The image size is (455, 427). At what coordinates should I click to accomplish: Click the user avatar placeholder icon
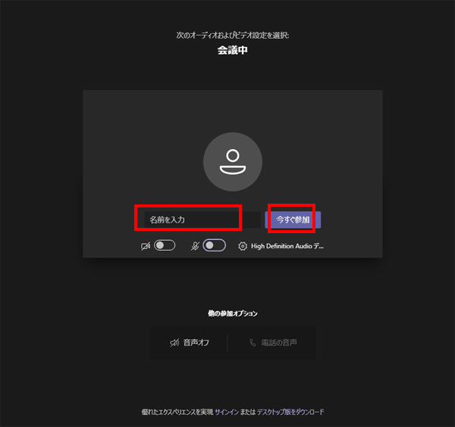point(232,162)
